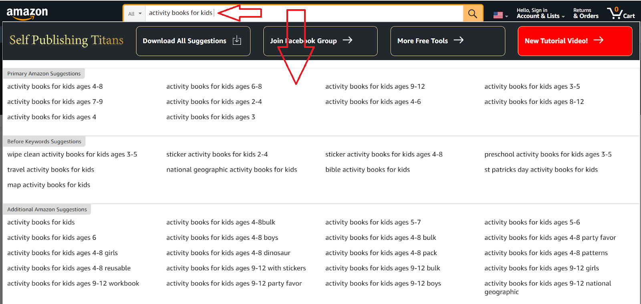Choose 'activity books for kids ages 6'
The height and width of the screenshot is (304, 641).
click(52, 237)
